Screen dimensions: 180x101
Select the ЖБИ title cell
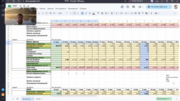pyautogui.click(x=39, y=89)
